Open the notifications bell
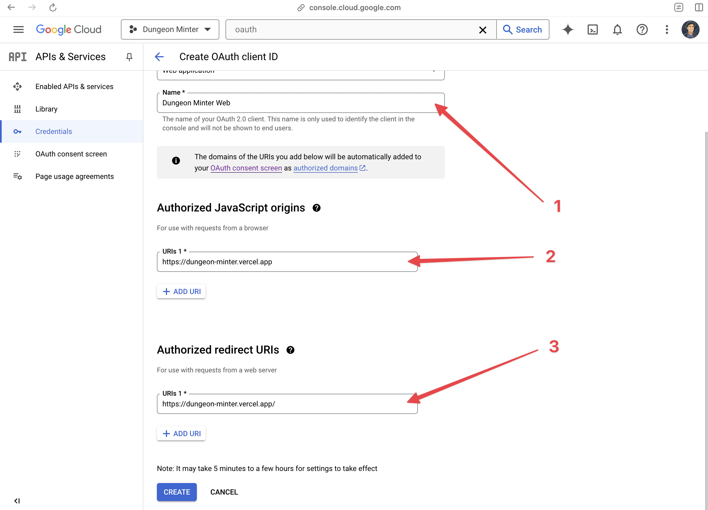Viewport: 708px width, 510px height. [617, 29]
